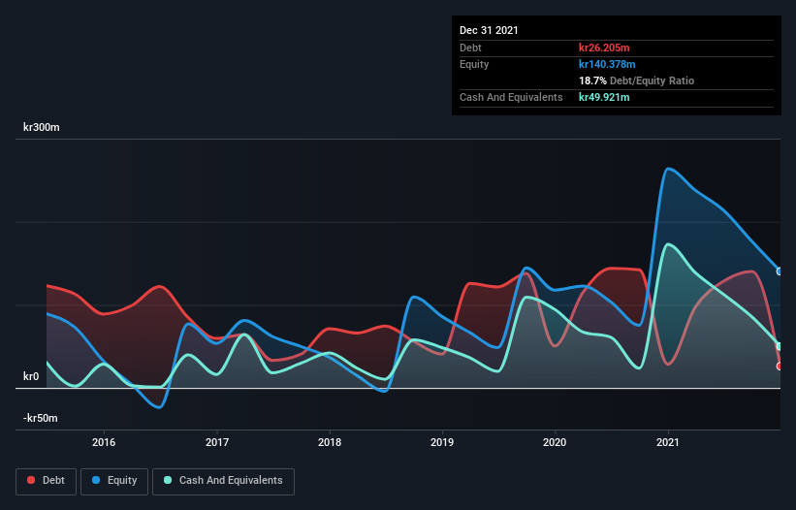Click the red Debt legend dot
796x510 pixels.
(31, 480)
